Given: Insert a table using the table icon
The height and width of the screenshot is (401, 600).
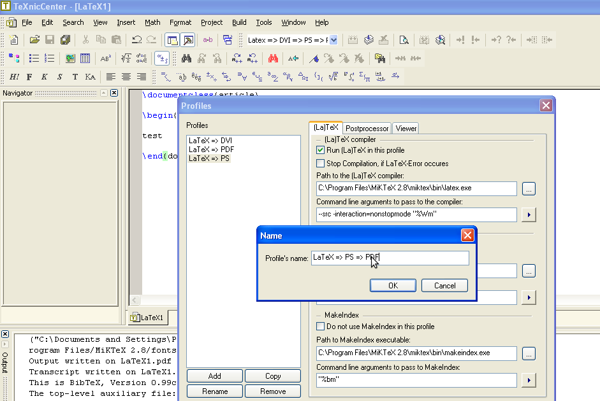Looking at the screenshot, I should coord(85,57).
